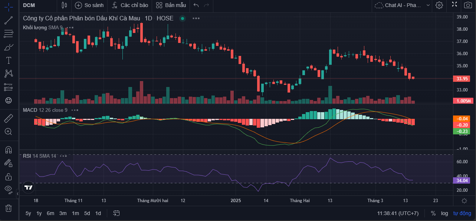Screen dimensions: 476x221
Task: Toggle magnet mode for drawings
Action: coord(8,150)
